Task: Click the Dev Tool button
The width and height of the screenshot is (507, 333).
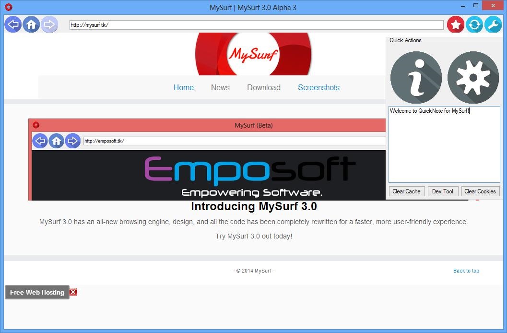Action: (443, 191)
